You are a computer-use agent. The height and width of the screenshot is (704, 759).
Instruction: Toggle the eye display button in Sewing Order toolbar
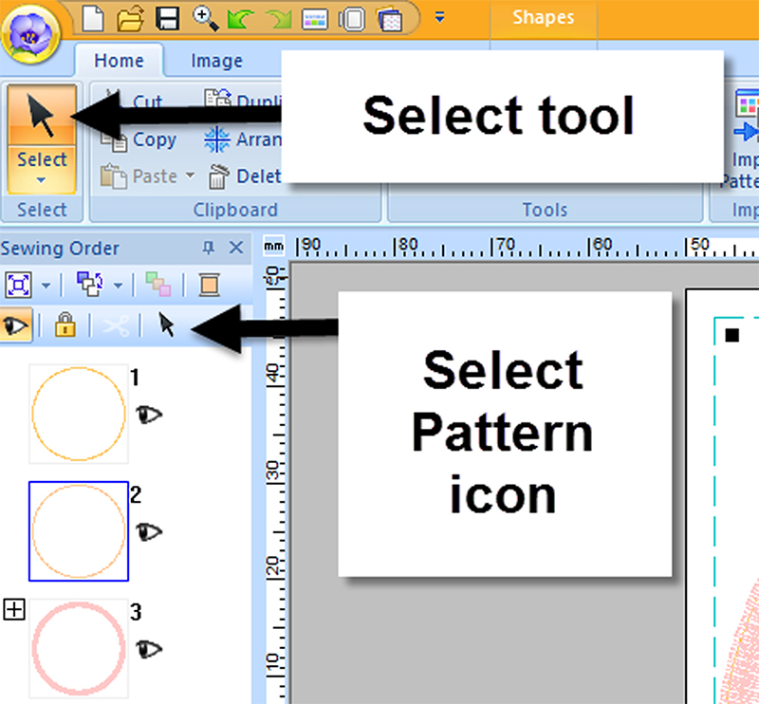tap(17, 325)
